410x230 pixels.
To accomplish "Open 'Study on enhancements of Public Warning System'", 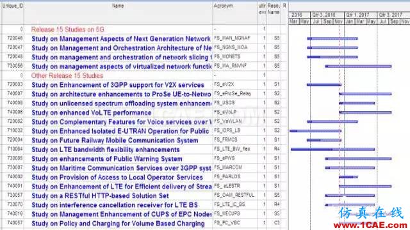I will [107, 159].
